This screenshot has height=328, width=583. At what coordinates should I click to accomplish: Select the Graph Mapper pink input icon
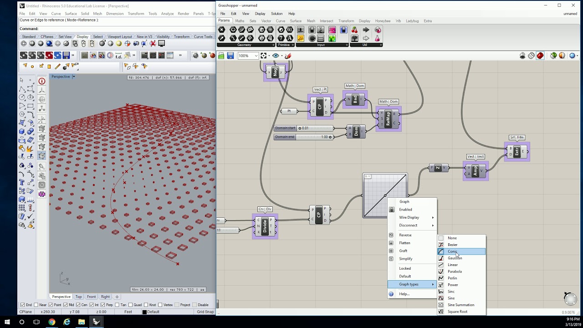coord(332,30)
